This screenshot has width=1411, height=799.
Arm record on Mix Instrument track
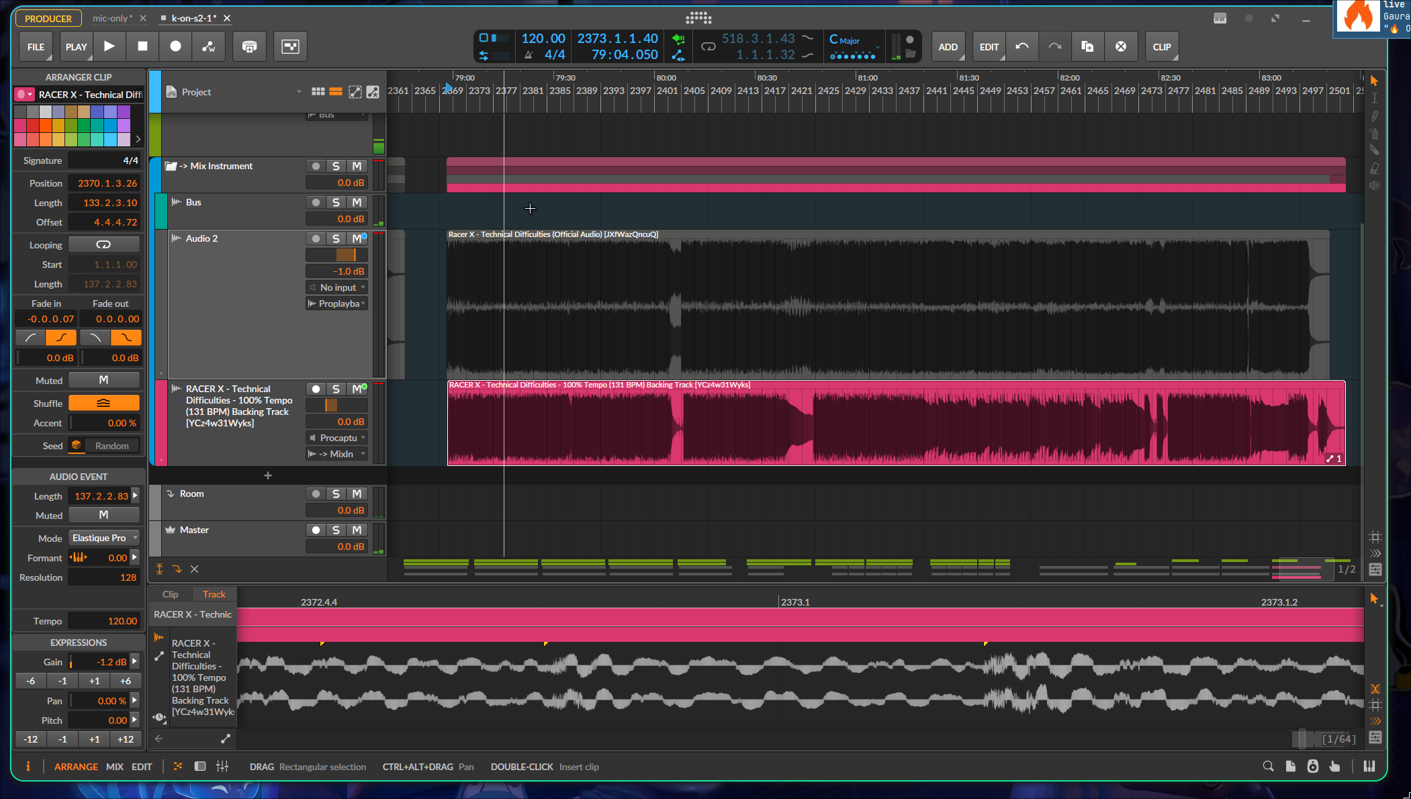316,166
